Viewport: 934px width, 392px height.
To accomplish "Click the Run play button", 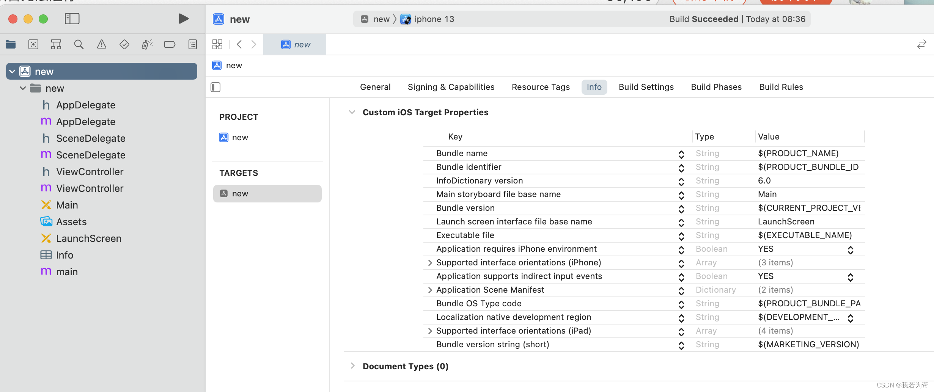I will pos(184,19).
